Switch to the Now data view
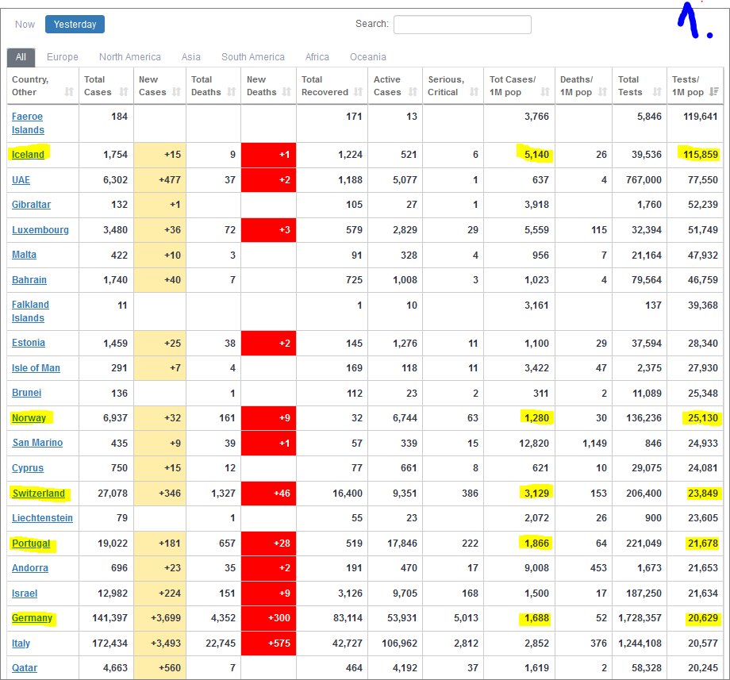 click(25, 25)
